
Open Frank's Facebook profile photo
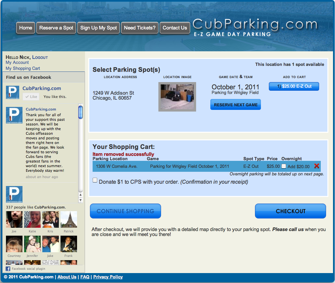coord(69,244)
